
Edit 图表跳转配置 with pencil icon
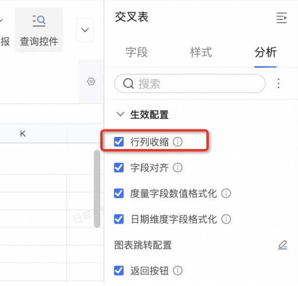click(x=282, y=245)
